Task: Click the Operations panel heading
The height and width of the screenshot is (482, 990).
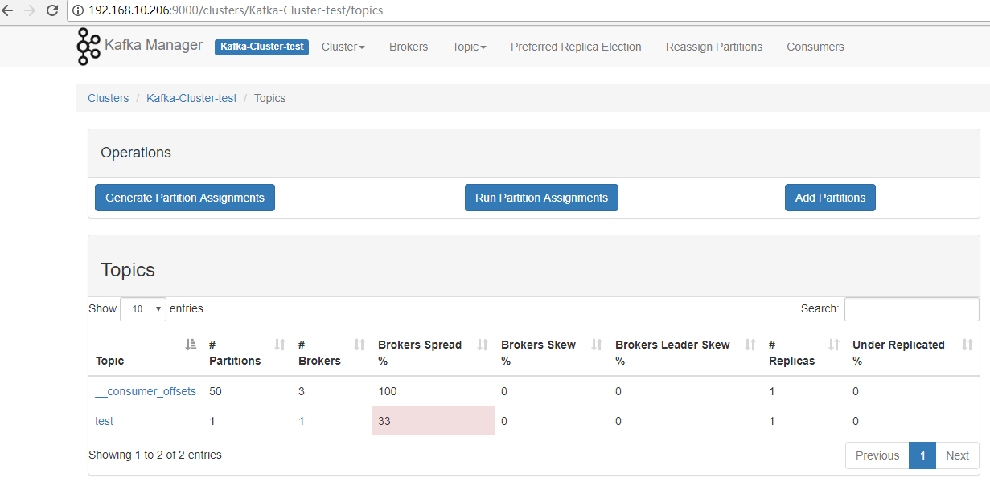Action: point(136,153)
